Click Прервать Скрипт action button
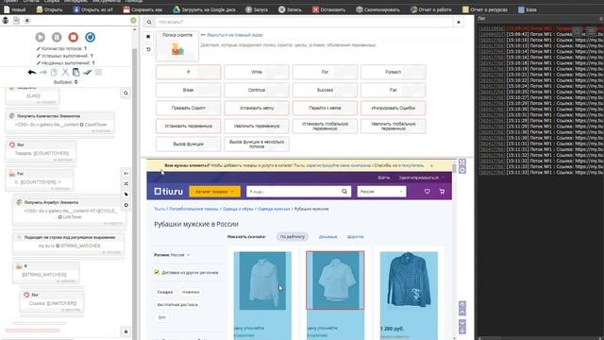This screenshot has width=604, height=340. 189,108
